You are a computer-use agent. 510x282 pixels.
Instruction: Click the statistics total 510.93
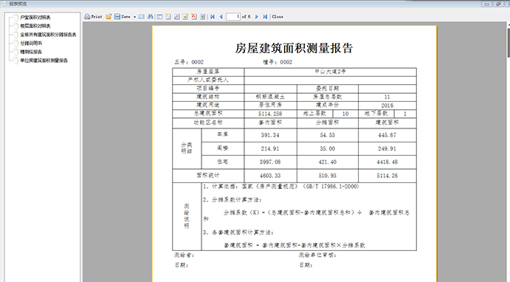tap(327, 176)
